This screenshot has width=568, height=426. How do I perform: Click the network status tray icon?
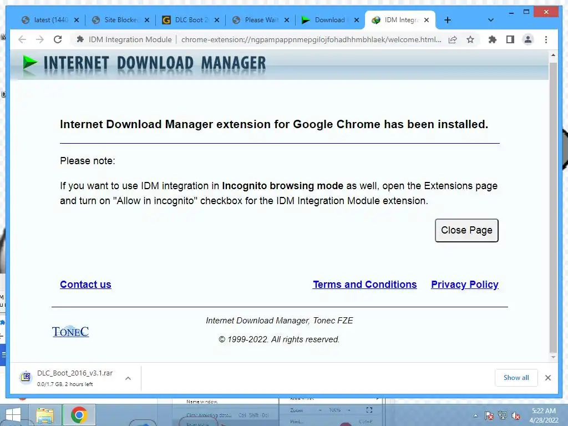(503, 415)
